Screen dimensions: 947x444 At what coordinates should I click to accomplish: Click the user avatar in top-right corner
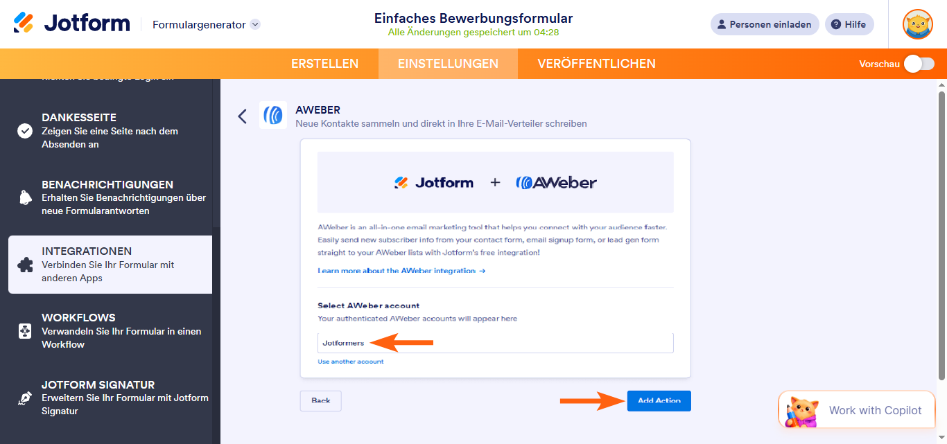[x=917, y=24]
